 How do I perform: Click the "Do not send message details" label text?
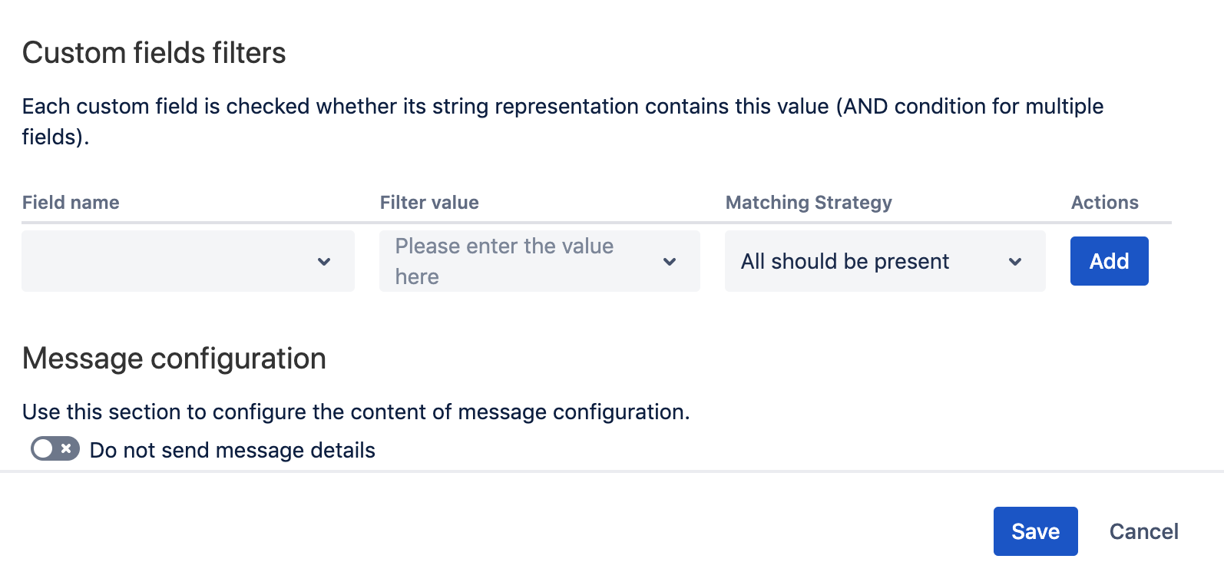232,450
